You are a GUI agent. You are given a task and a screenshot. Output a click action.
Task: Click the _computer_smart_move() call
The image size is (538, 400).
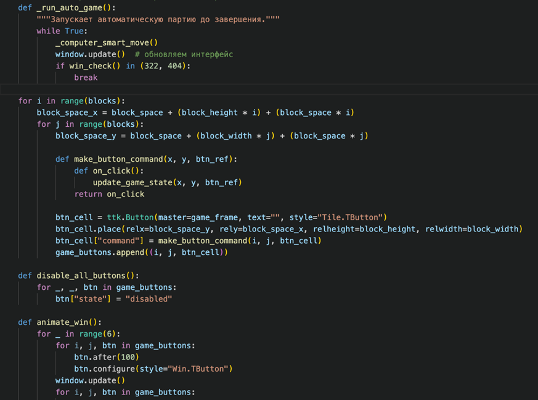[x=107, y=42]
